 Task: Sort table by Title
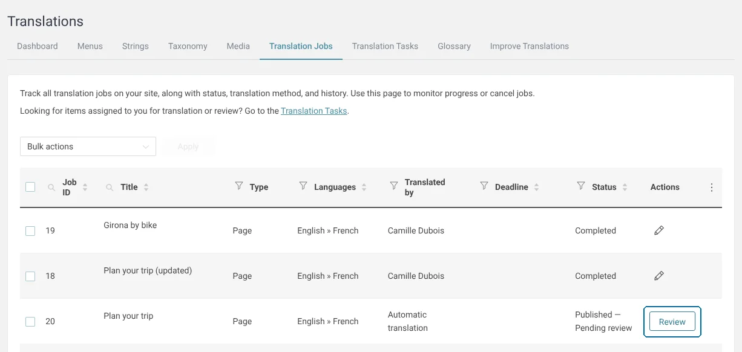pos(146,187)
